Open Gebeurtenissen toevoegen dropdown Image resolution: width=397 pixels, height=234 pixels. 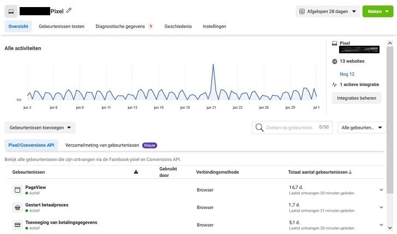(x=40, y=128)
